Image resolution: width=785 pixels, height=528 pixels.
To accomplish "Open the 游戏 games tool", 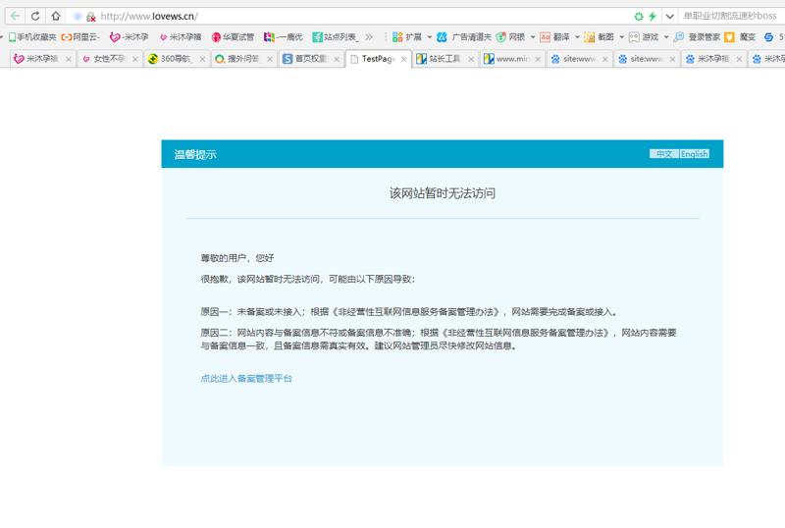I will click(644, 37).
